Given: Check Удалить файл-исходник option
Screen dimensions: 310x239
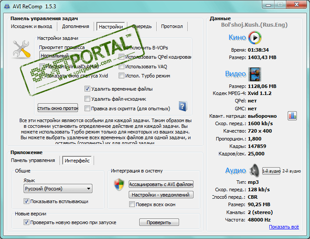Looking at the screenshot, I should coord(87,98).
